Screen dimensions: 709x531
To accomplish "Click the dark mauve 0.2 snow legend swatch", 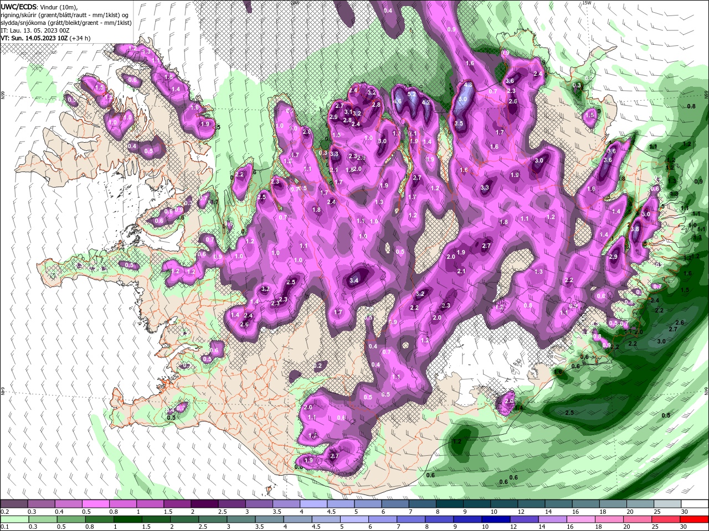I will pos(14,504).
